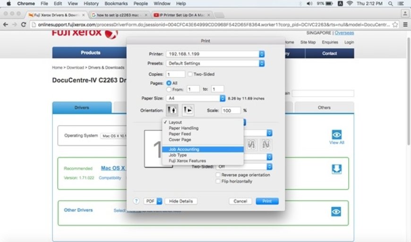Click the View All eye icon
Screen dimensions: 411x242
point(336,135)
